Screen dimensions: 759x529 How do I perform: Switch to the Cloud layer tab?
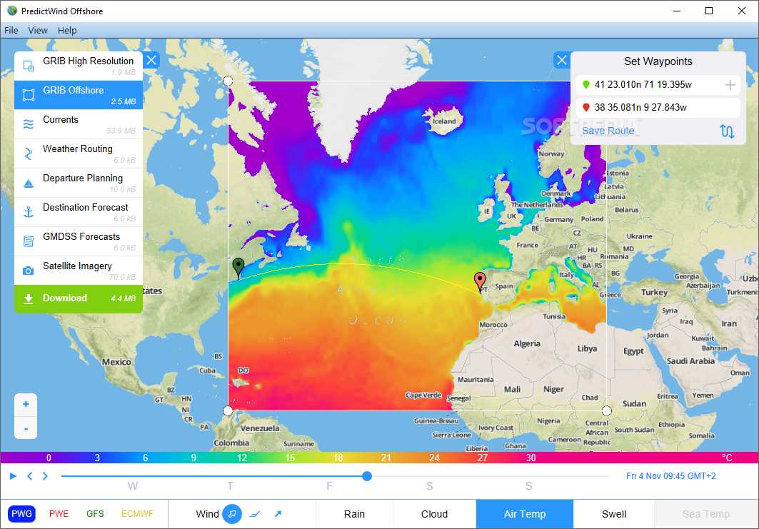434,514
